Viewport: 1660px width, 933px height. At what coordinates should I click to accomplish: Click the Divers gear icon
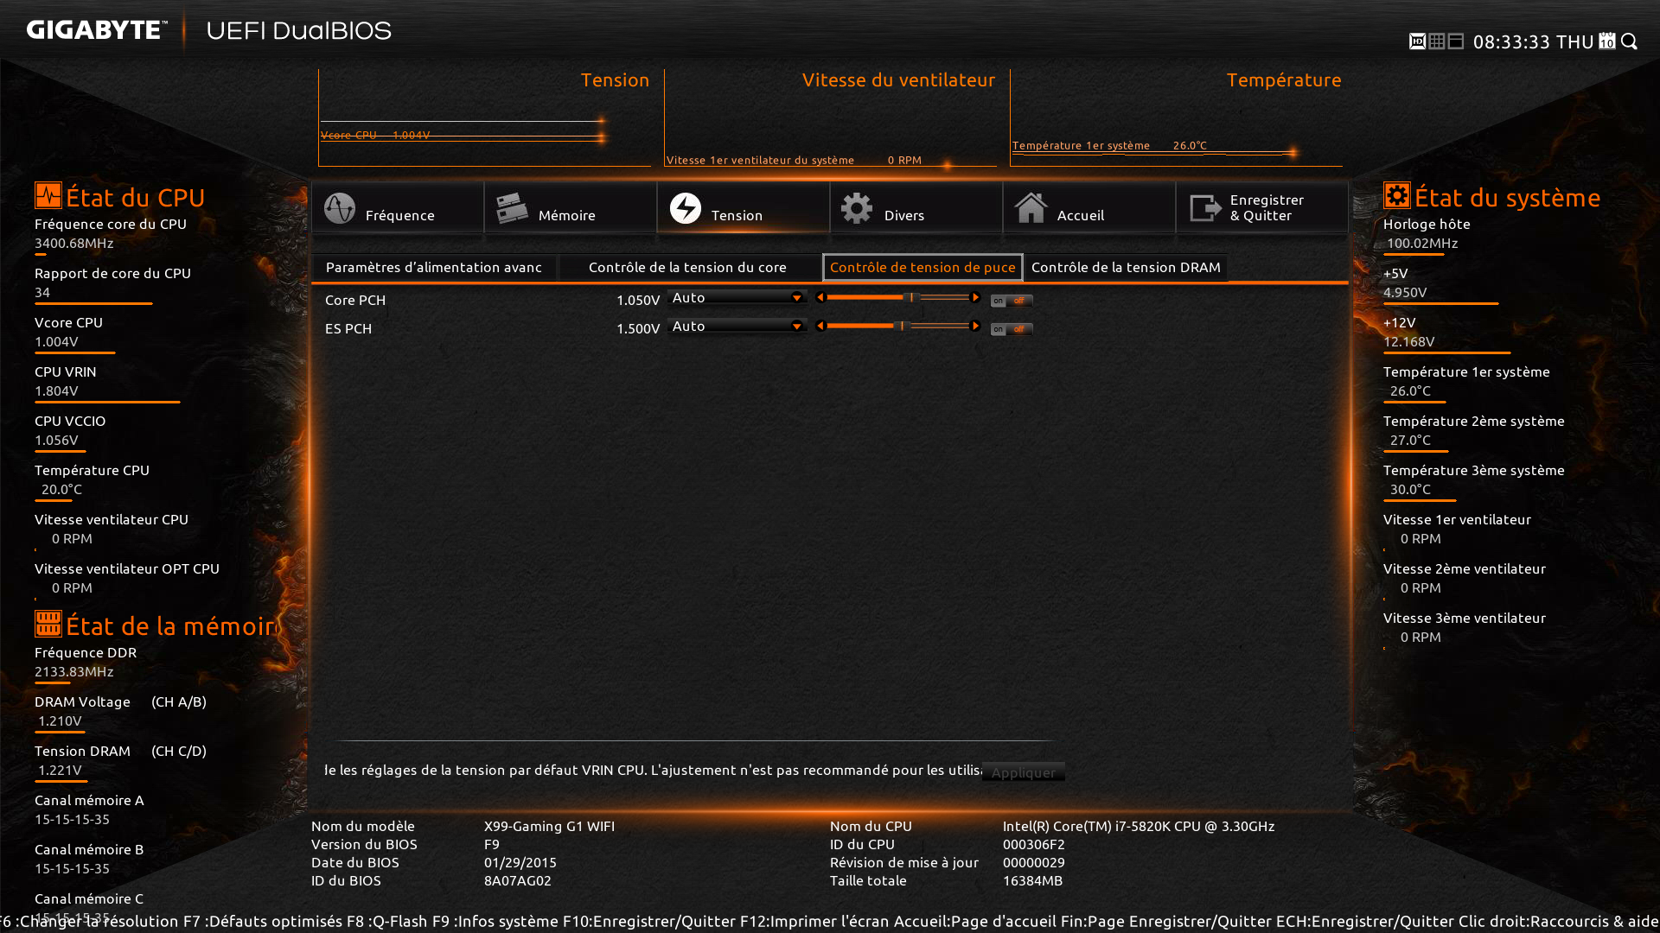coord(857,208)
